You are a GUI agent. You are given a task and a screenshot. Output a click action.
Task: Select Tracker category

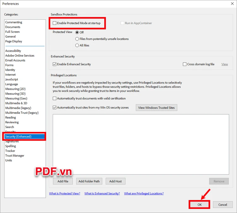[10, 151]
